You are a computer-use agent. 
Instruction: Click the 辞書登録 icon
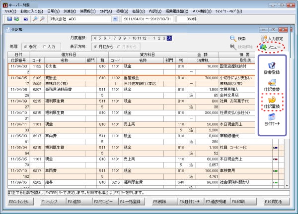click(272, 65)
